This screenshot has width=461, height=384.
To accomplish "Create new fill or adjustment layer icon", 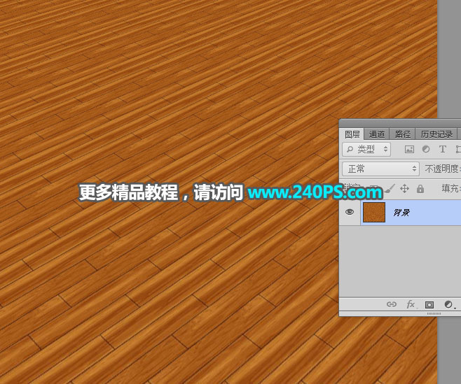I will point(449,305).
